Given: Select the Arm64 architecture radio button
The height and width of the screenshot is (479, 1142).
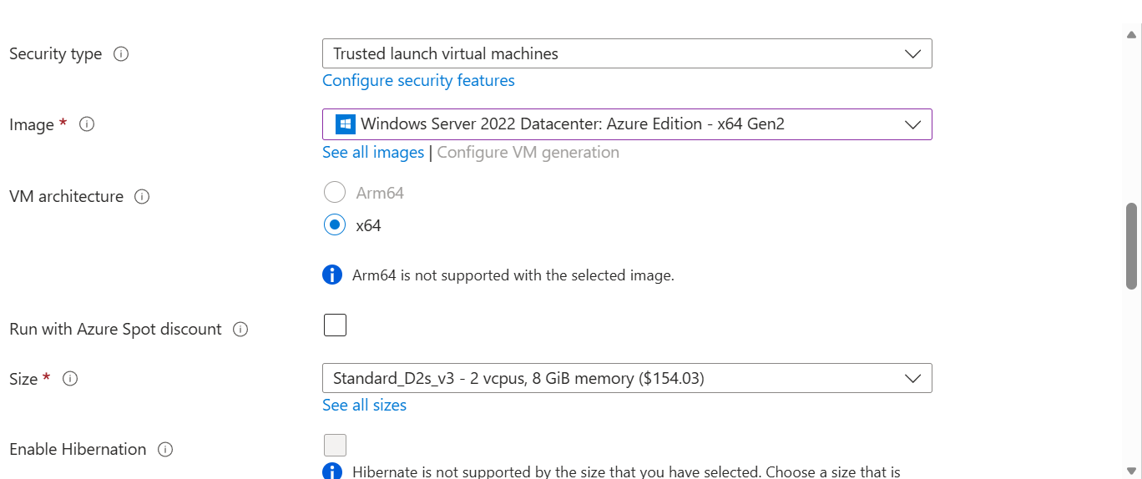Looking at the screenshot, I should click(335, 193).
